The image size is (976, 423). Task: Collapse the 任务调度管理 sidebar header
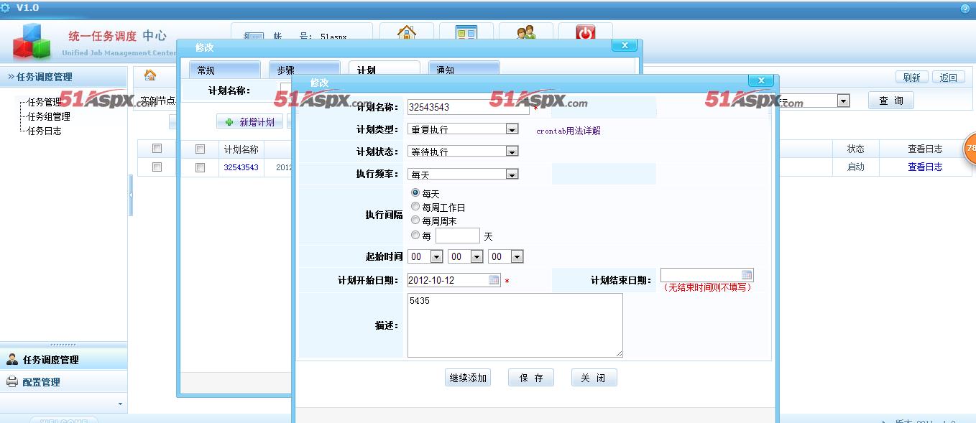tap(63, 77)
